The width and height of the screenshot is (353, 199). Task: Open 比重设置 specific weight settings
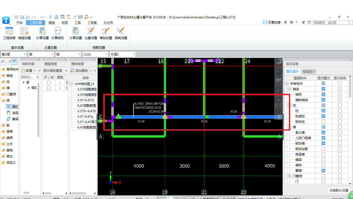(91, 34)
